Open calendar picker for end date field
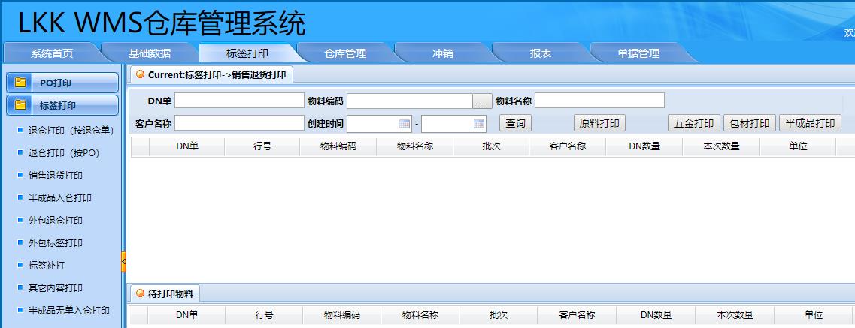Screen dimensions: 855x328 tap(478, 123)
